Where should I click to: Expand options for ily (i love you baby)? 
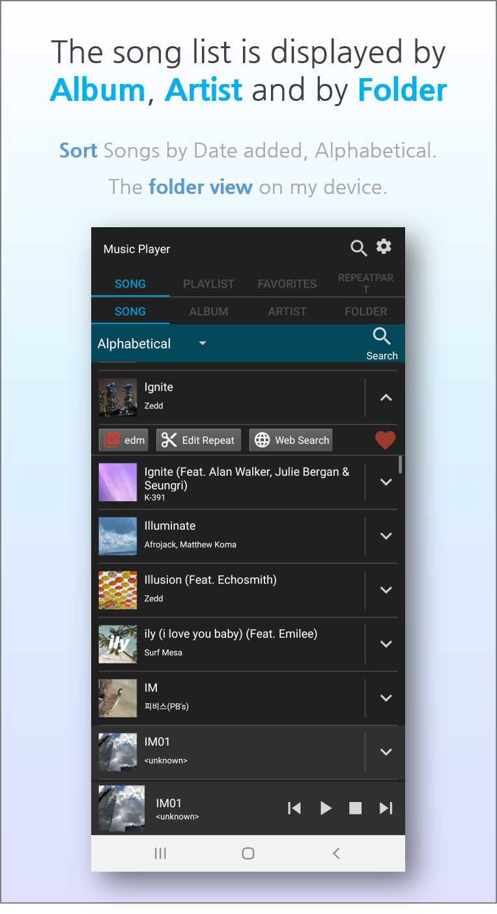tap(386, 644)
